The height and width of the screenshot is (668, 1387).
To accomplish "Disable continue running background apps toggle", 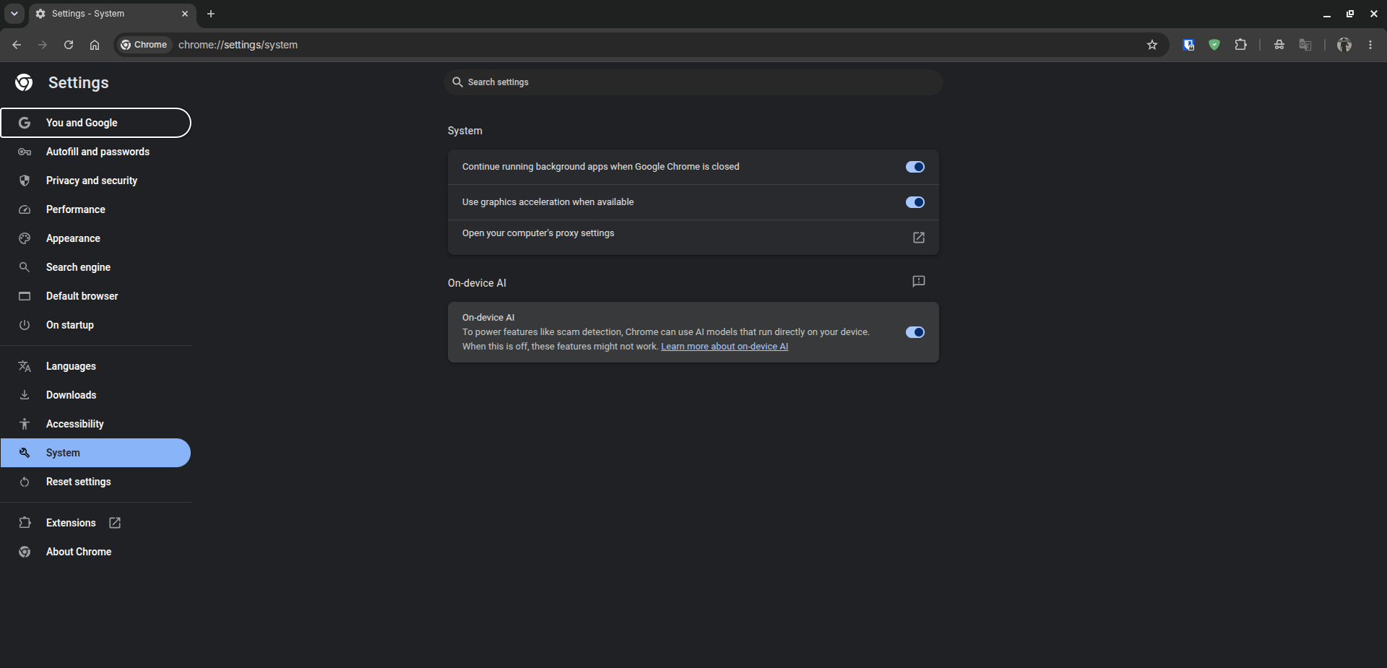I will click(x=915, y=167).
